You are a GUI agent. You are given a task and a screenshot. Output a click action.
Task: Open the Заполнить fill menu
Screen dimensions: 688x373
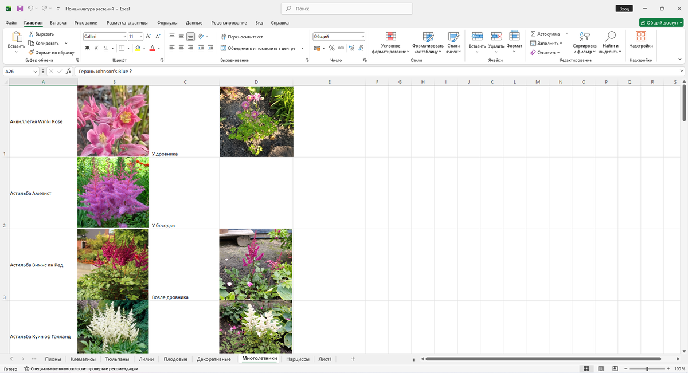point(546,43)
